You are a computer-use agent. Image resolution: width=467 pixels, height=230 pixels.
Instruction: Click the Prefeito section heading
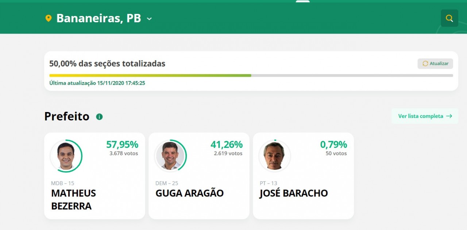[67, 116]
